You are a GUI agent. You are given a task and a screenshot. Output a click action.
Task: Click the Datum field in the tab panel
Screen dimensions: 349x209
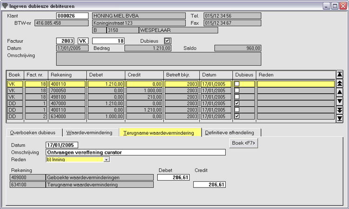(x=62, y=145)
